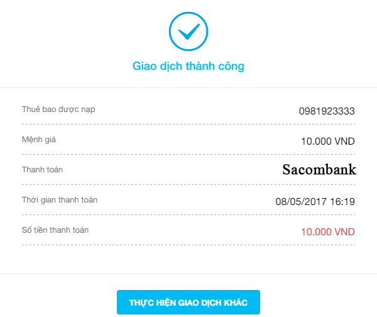Image resolution: width=377 pixels, height=317 pixels.
Task: Select the phone number 0981923333
Action: [x=327, y=111]
